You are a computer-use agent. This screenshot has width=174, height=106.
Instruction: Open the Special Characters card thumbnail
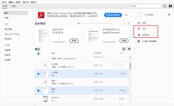tap(94, 35)
